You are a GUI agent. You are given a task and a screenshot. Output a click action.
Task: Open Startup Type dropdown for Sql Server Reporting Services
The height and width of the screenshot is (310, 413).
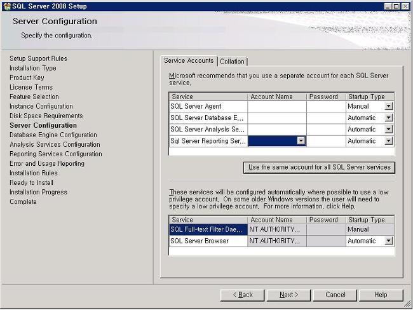pos(388,141)
